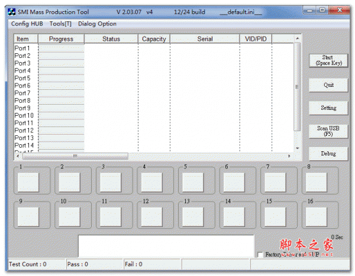Click port slot box 11

point(111,217)
